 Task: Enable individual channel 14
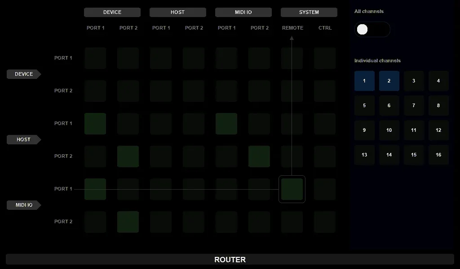point(389,155)
